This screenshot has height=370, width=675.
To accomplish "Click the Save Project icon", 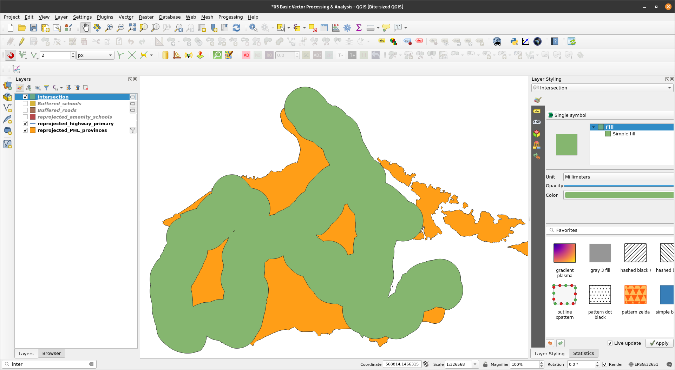I will coord(34,28).
